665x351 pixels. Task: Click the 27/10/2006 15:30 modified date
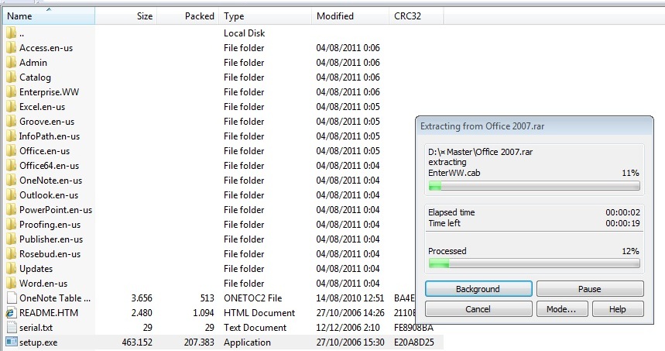(x=350, y=342)
